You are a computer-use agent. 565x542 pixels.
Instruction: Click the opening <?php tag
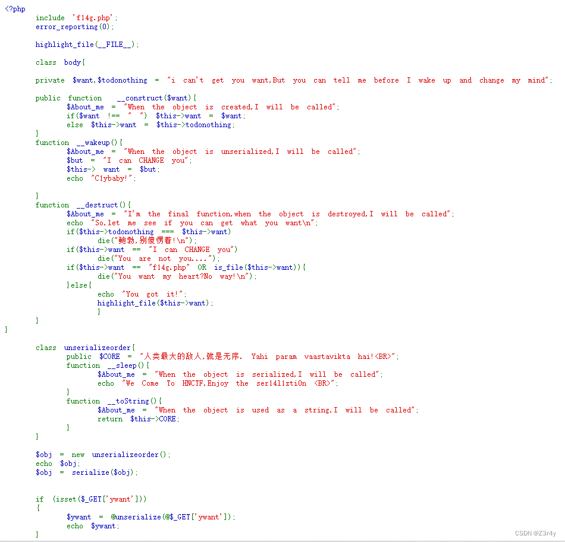[x=14, y=8]
